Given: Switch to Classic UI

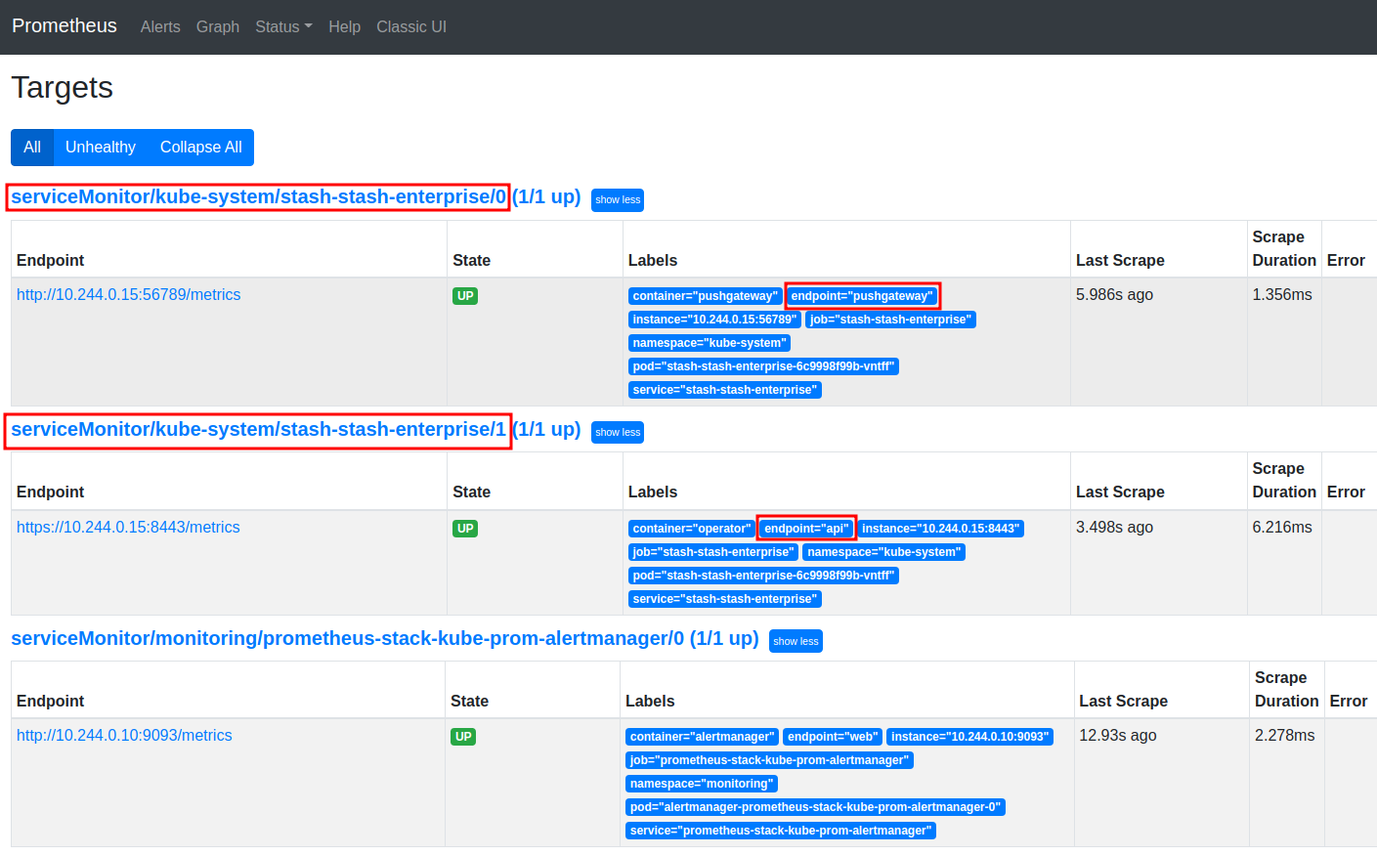Looking at the screenshot, I should click(x=411, y=26).
